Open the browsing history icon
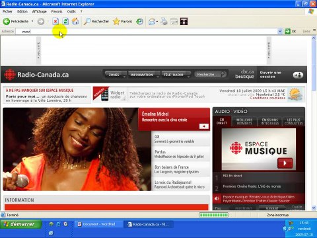Screen dimensions: 317x238 point(139,21)
